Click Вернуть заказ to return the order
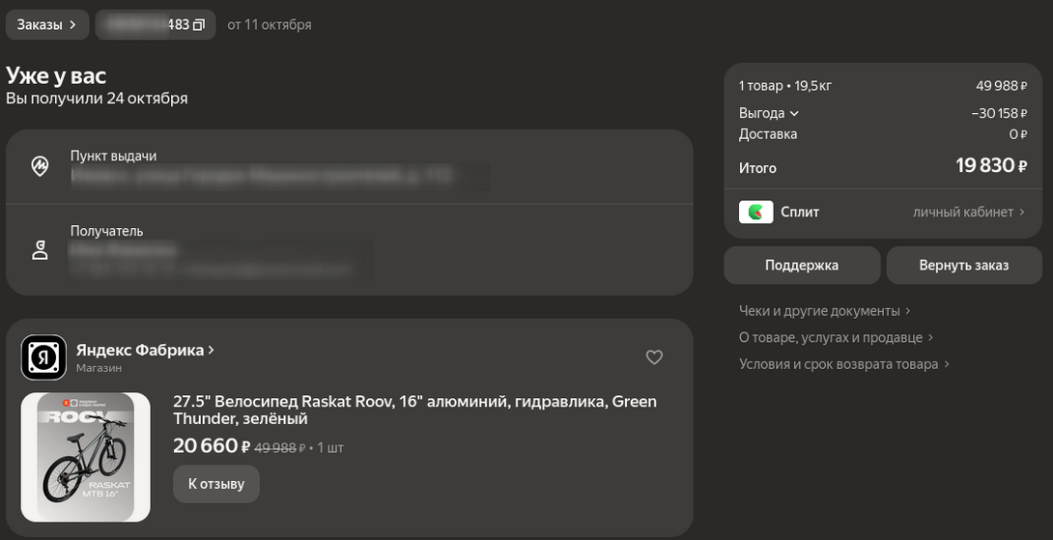The width and height of the screenshot is (1053, 540). pos(964,266)
